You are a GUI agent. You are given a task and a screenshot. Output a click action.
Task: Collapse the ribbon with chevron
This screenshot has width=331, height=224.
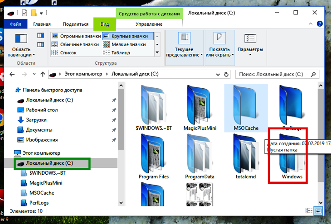[311, 24]
